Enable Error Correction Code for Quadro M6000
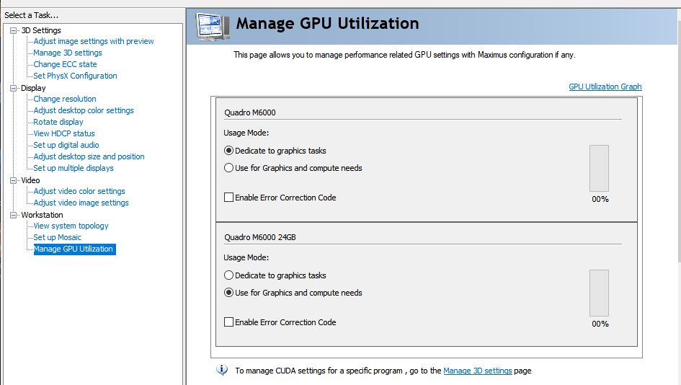This screenshot has height=385, width=681. pos(229,198)
